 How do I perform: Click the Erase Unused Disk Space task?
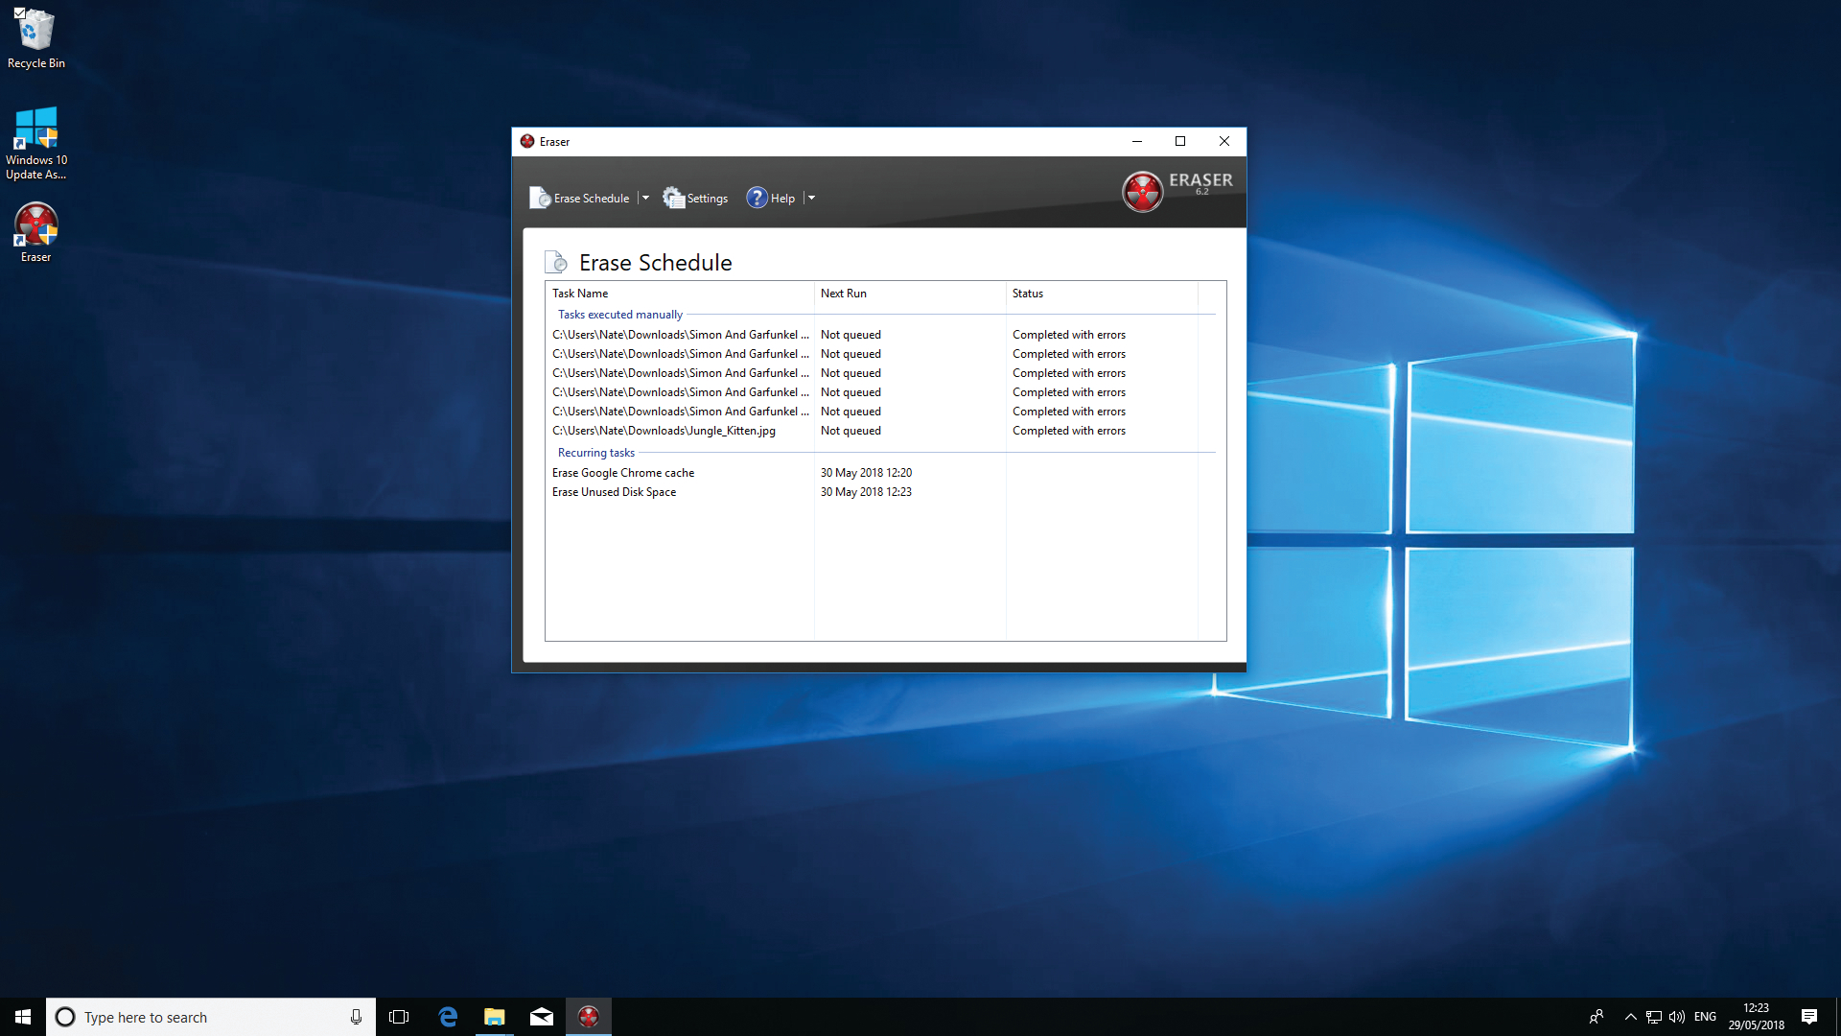point(614,491)
